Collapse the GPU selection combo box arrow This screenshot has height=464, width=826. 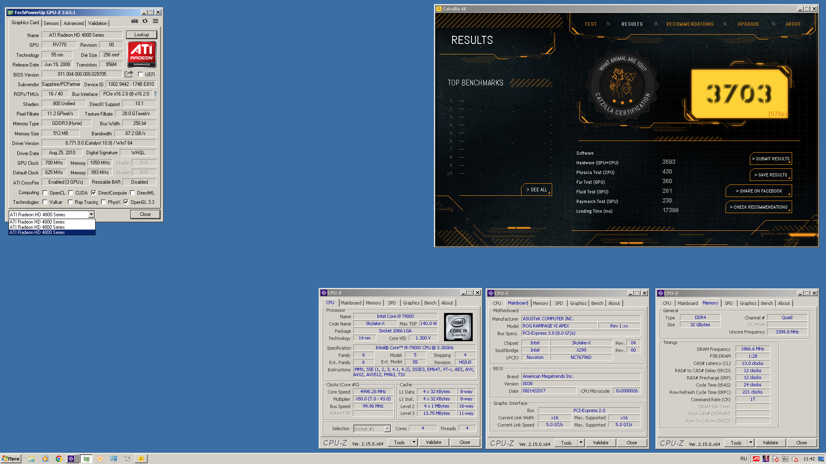click(x=92, y=215)
